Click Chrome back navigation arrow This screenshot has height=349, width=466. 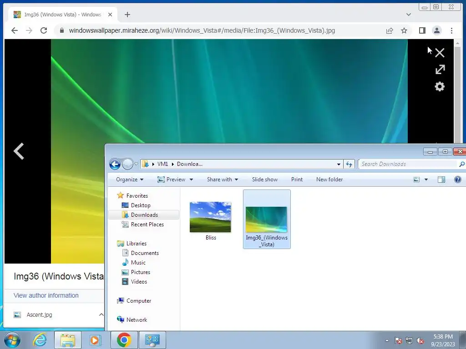click(14, 30)
